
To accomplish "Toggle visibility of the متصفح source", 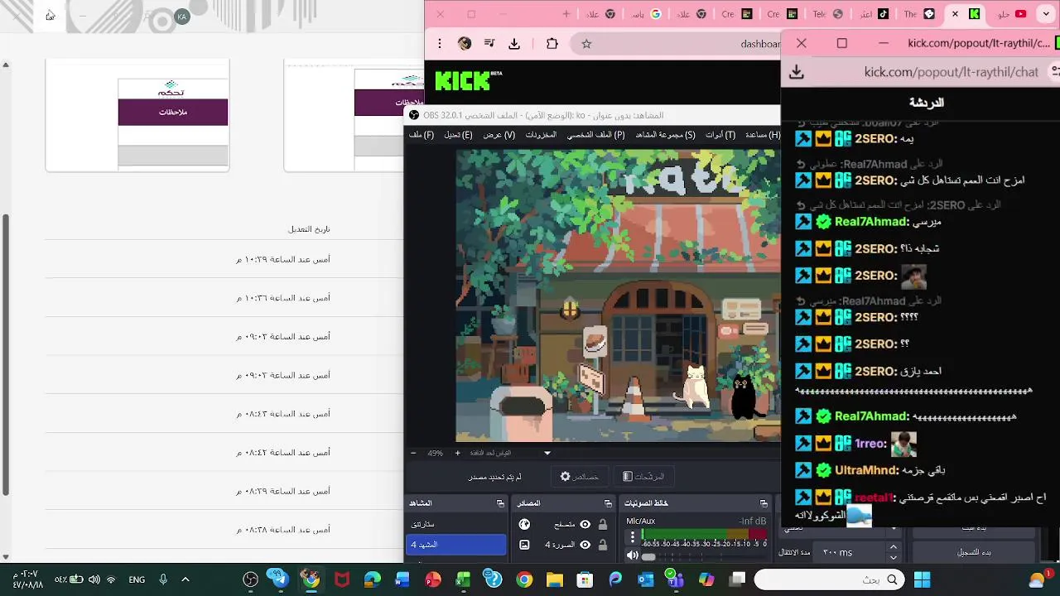I will 585,524.
